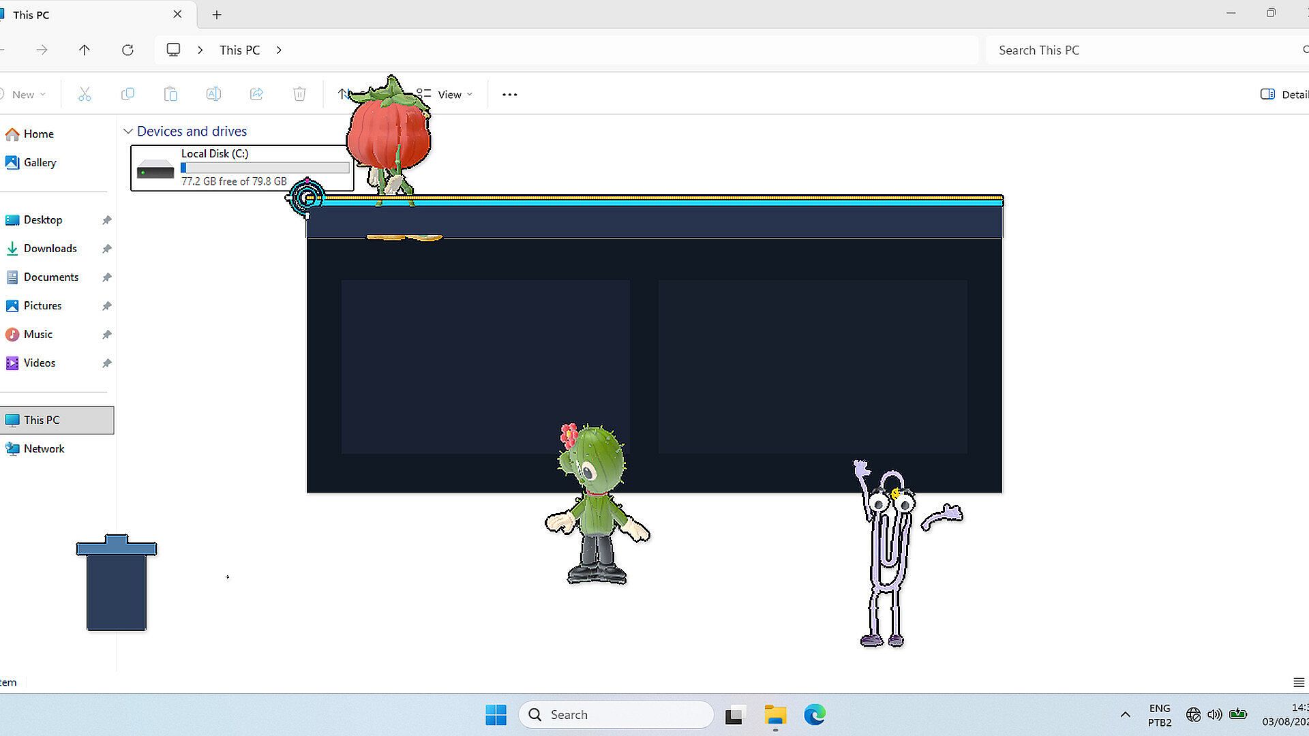Click the volume speaker icon
This screenshot has width=1309, height=736.
coord(1215,715)
